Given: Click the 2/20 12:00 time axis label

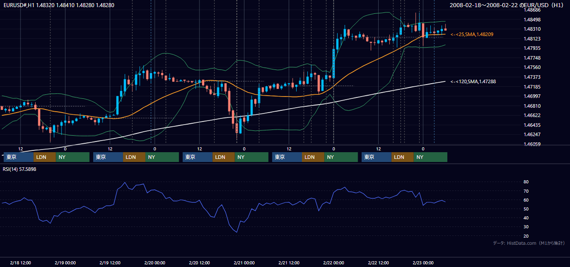Looking at the screenshot, I should (x=199, y=263).
